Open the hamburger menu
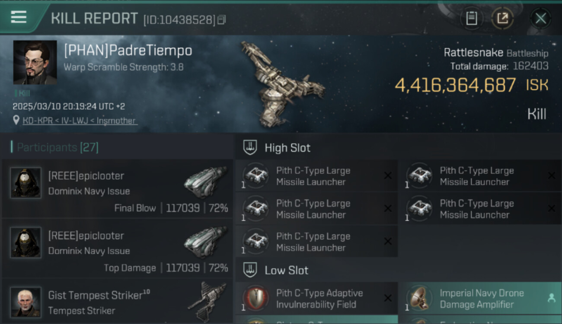This screenshot has width=562, height=324. [x=19, y=17]
